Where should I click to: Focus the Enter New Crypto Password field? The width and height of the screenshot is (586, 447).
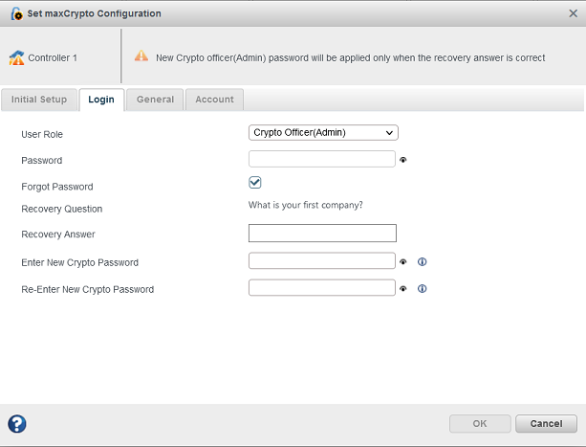click(322, 261)
